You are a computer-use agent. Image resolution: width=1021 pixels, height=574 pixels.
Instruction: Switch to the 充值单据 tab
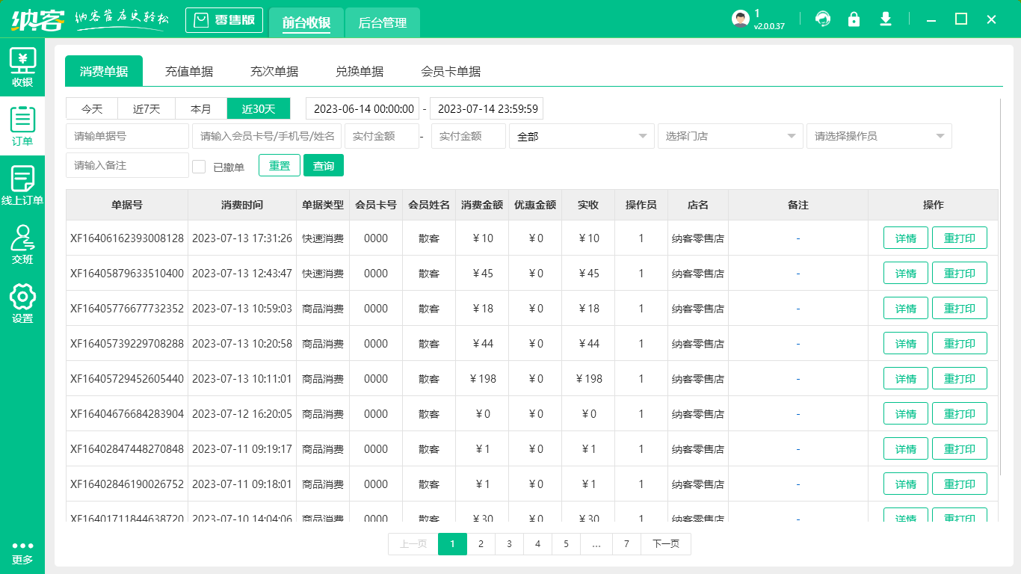coord(189,71)
